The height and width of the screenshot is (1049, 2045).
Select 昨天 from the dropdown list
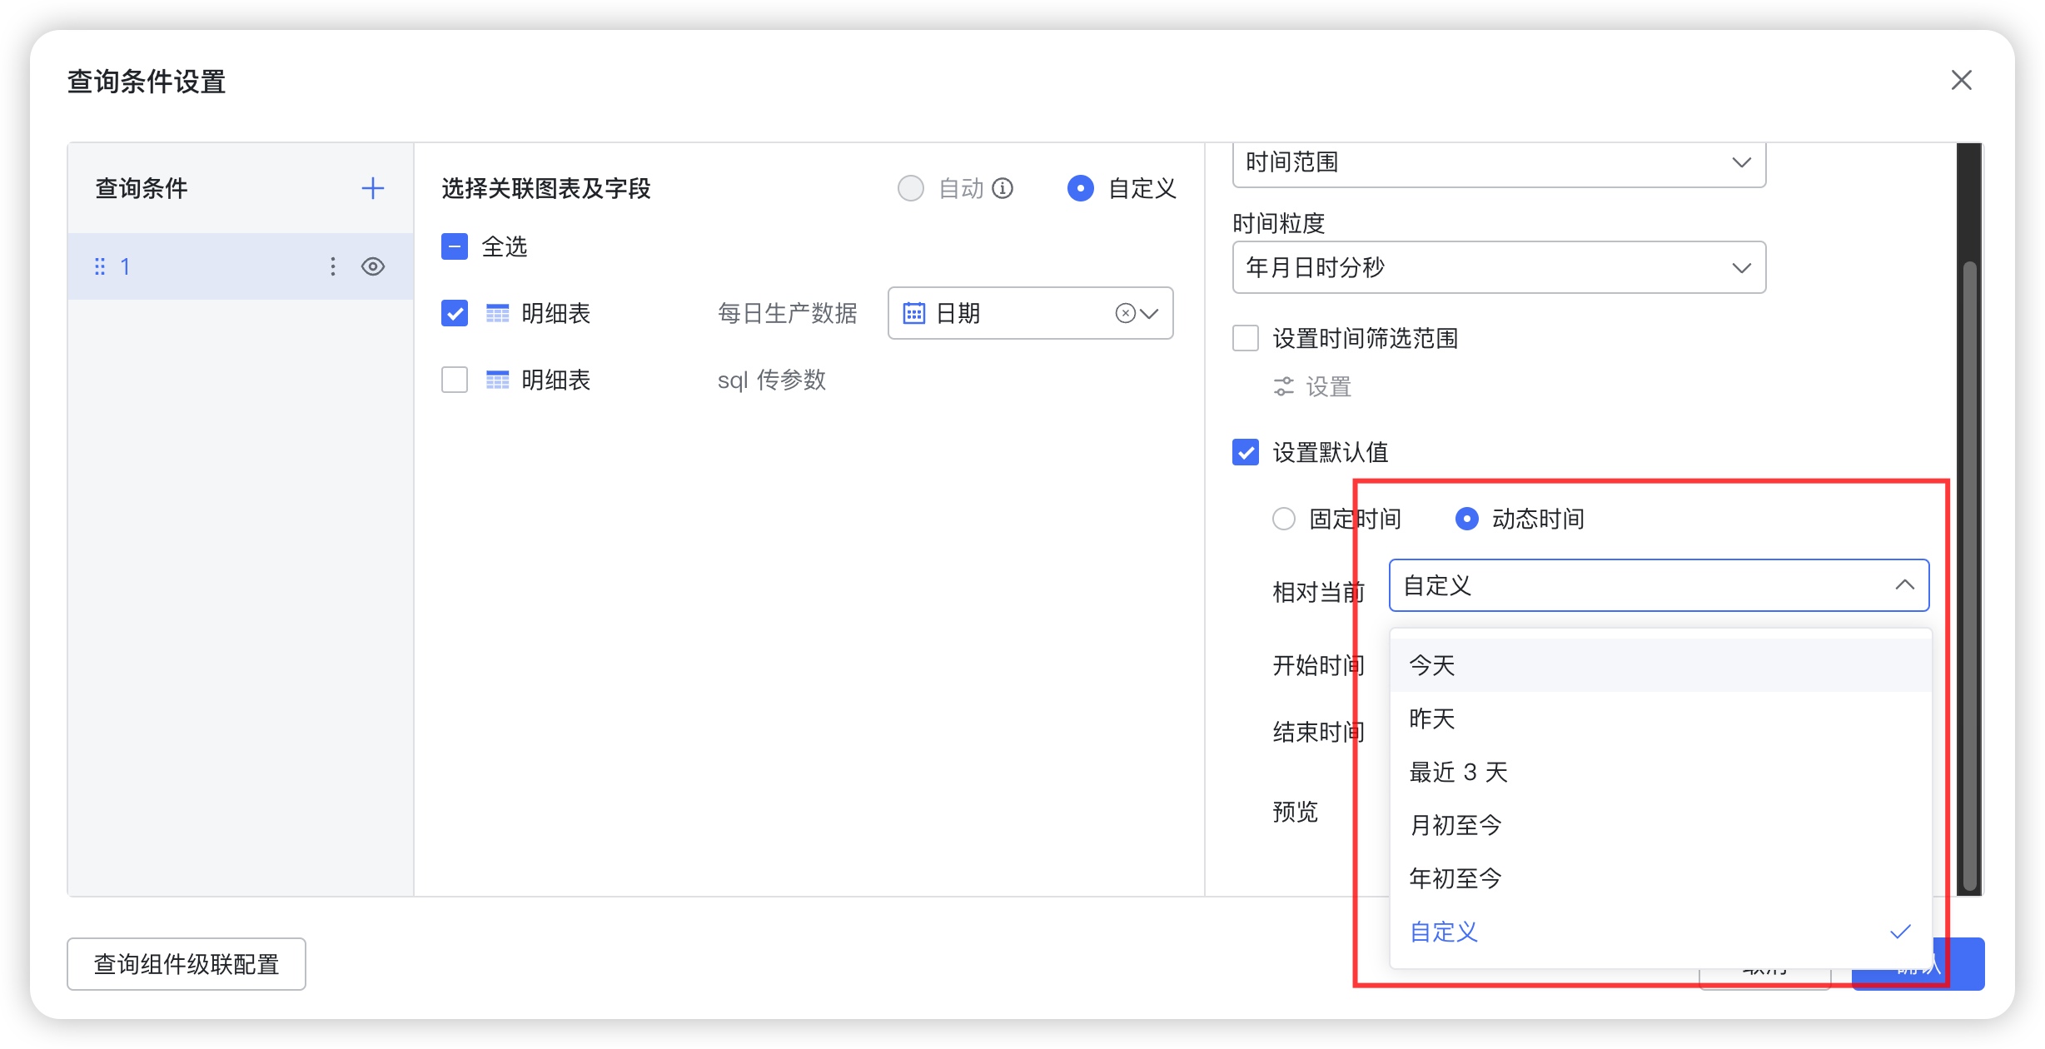click(1660, 718)
